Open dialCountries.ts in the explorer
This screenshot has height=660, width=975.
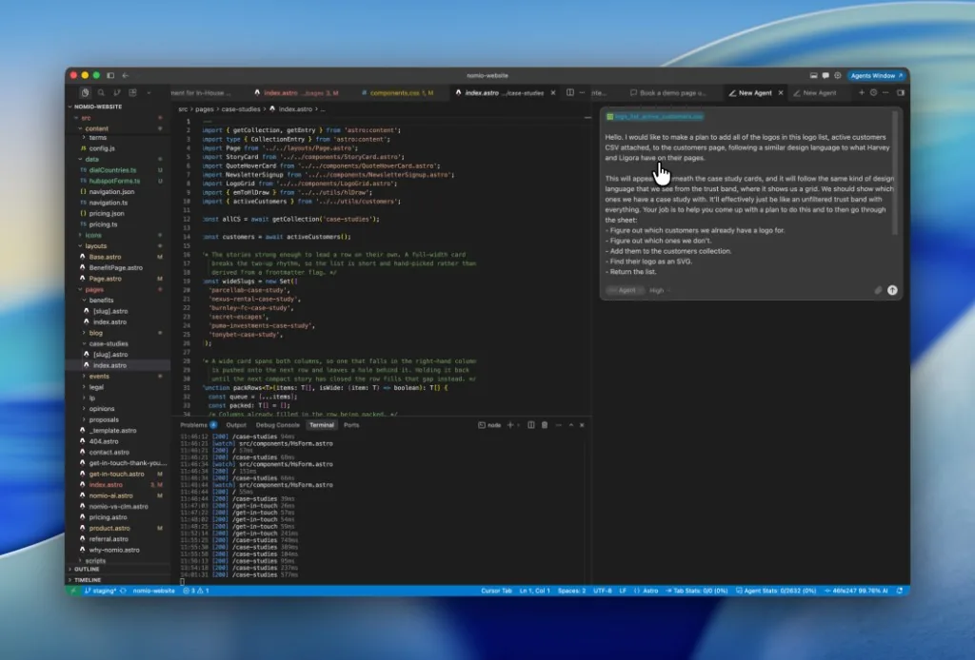coord(112,170)
